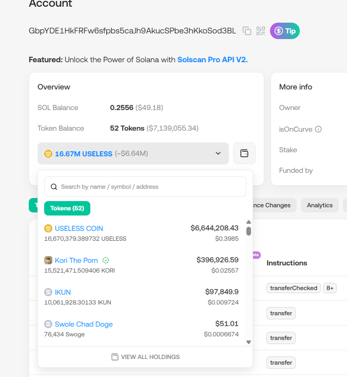Image resolution: width=347 pixels, height=377 pixels.
Task: Click the isOnCurve info icon
Action: pos(318,130)
